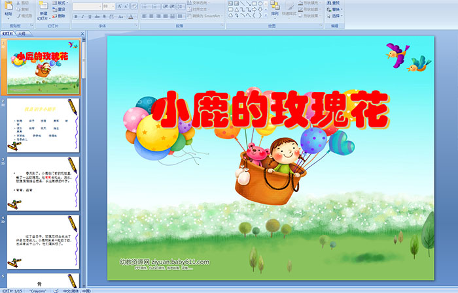Open Shape Effects (形状效果) menu
This screenshot has height=293, width=458.
pos(310,16)
